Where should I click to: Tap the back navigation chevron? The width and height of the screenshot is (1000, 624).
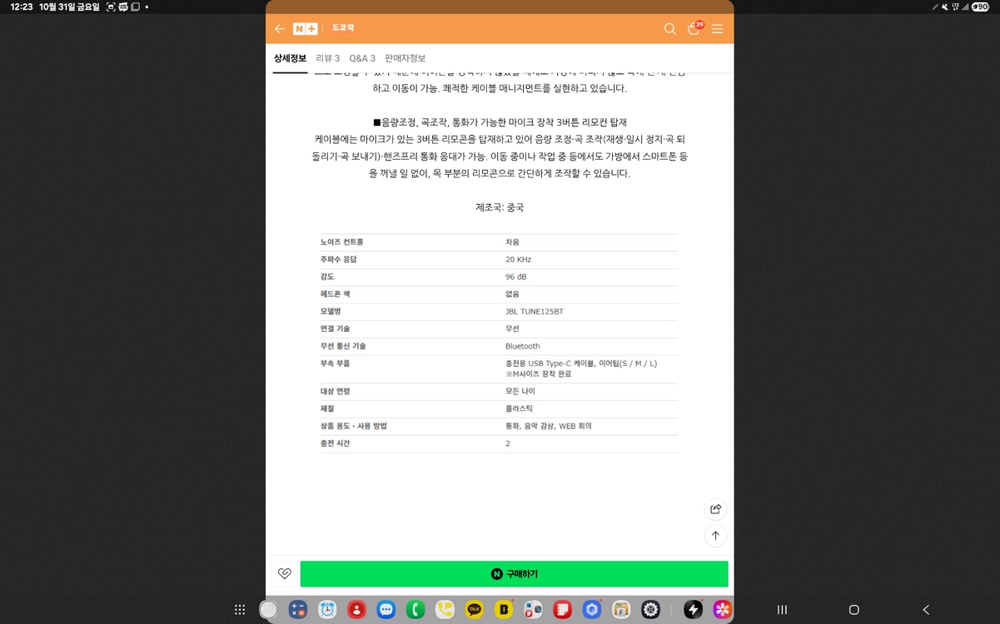pyautogui.click(x=926, y=610)
